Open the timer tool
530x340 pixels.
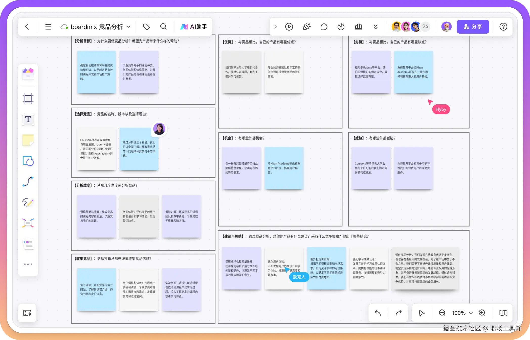point(341,27)
